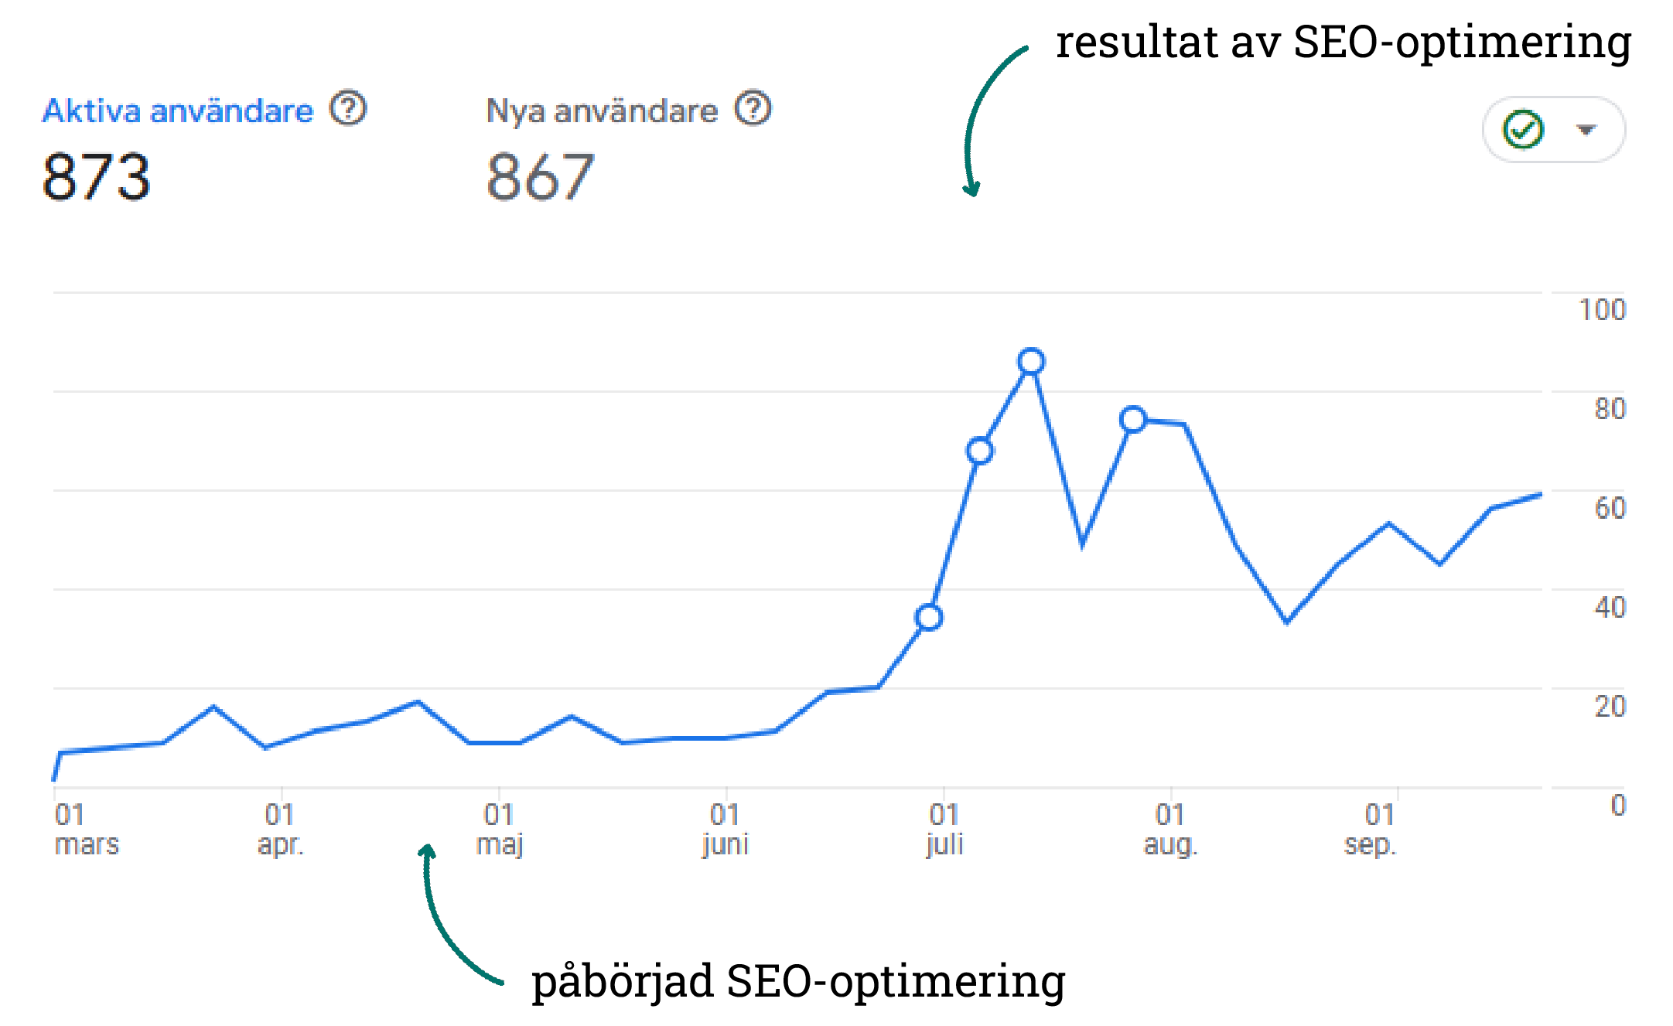Select the Aktiva användare metric tab
Viewport: 1673px width, 1026px height.
point(178,111)
